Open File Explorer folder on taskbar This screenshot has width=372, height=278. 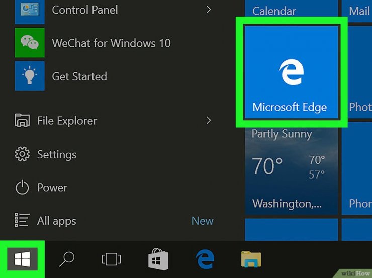coord(251,259)
